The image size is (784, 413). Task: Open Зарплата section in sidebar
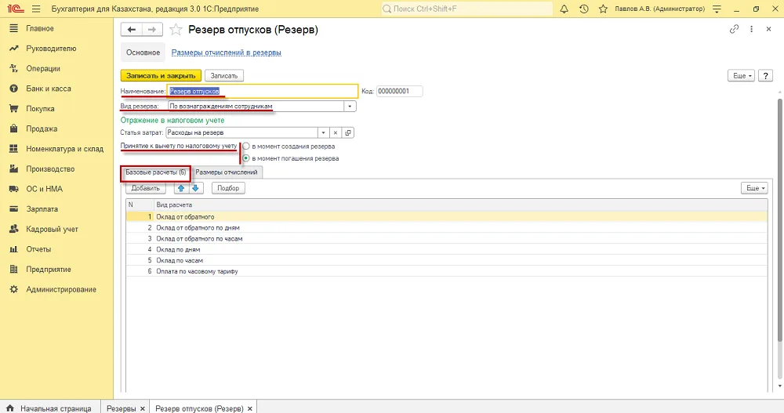(x=42, y=209)
